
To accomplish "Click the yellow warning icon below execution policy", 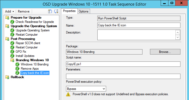I will tap(68, 94).
